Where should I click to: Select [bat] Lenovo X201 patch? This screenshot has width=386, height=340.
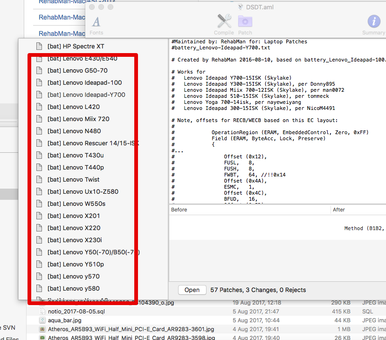(x=74, y=216)
